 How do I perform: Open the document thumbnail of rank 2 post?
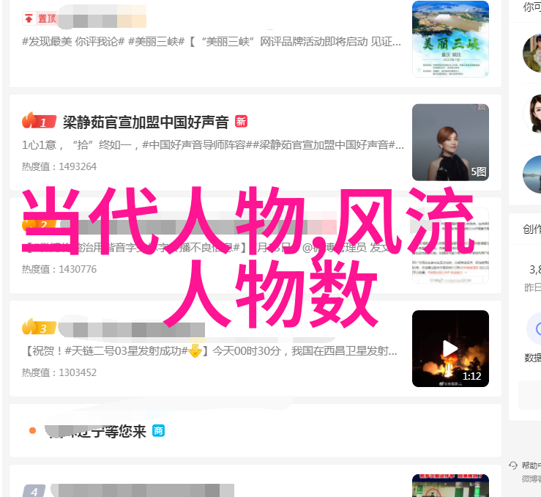[450, 246]
